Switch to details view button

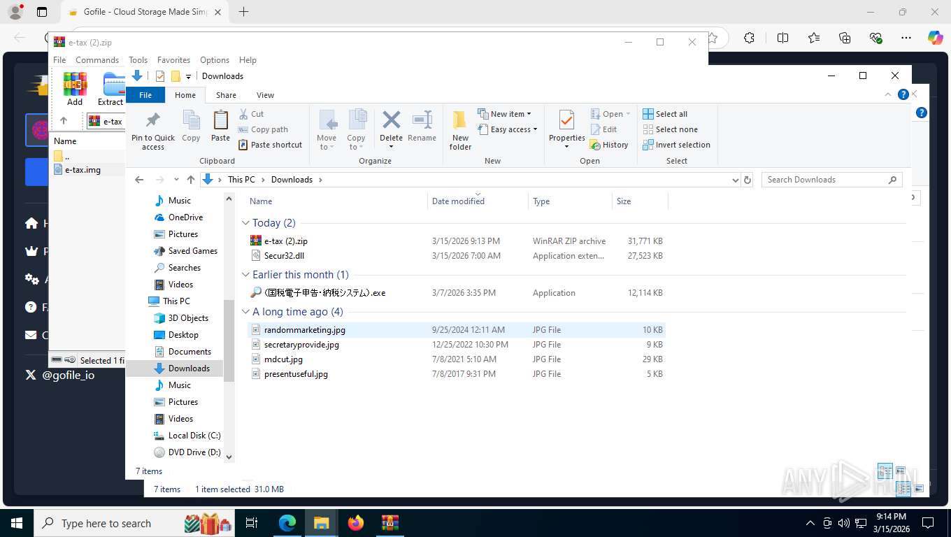(885, 471)
